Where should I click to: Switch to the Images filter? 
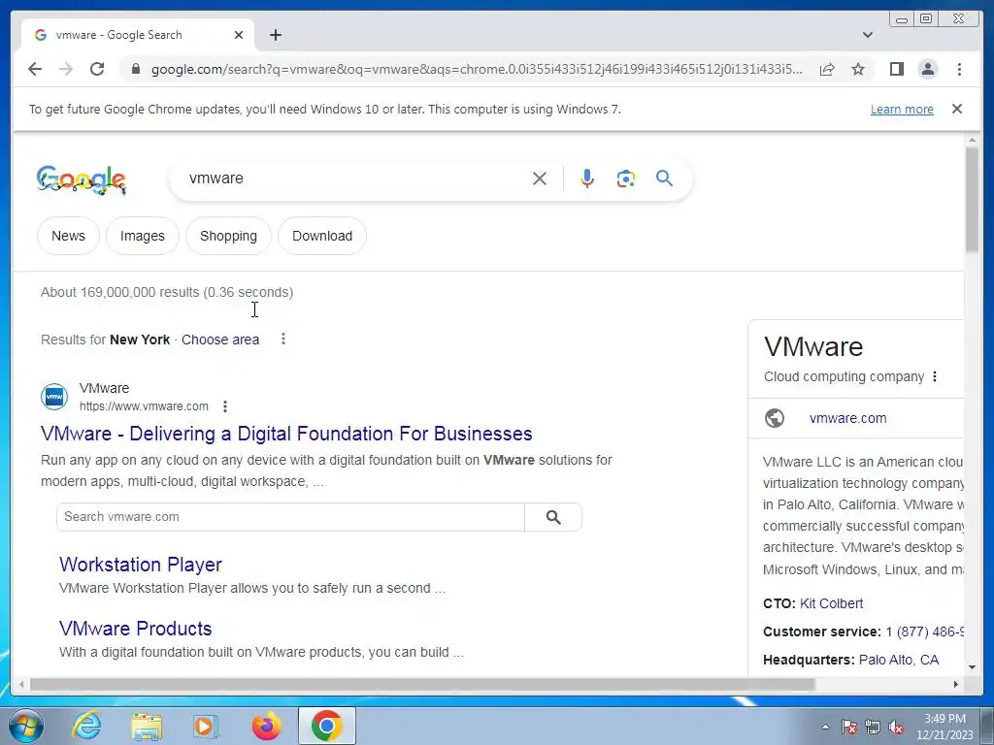coord(142,236)
